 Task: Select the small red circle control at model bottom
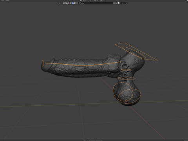[126, 103]
